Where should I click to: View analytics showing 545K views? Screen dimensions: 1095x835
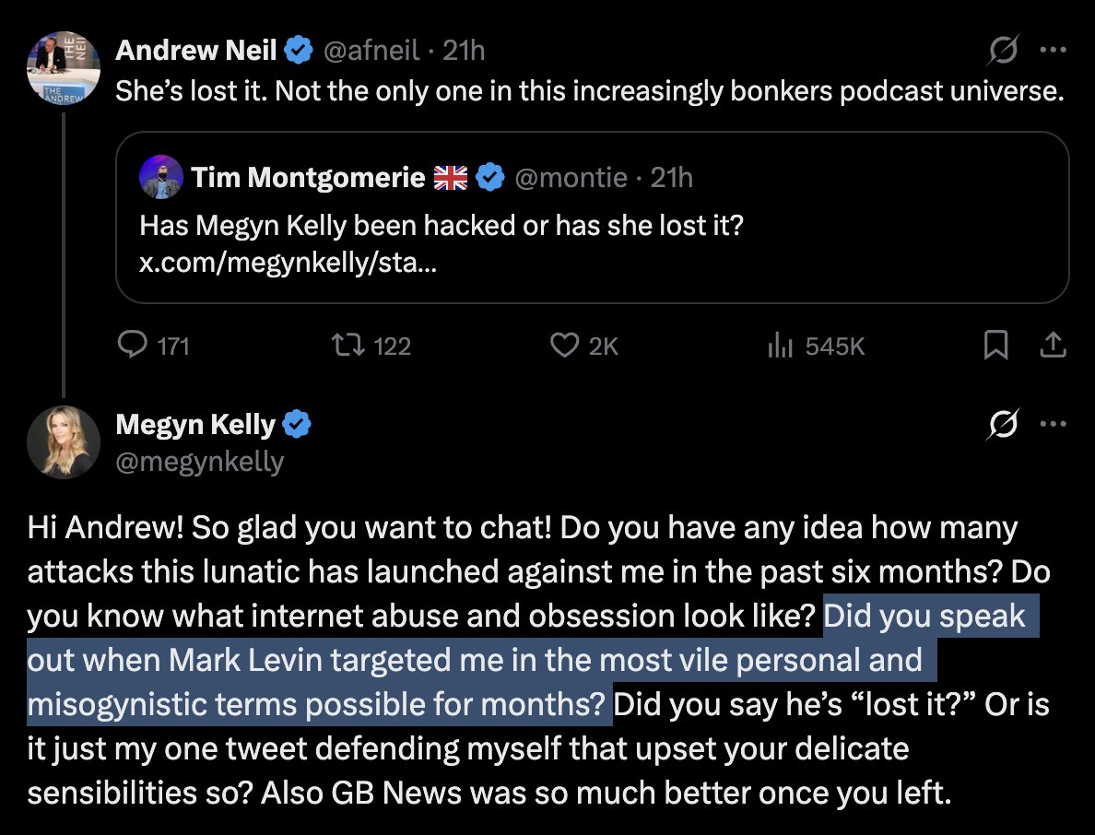(x=781, y=346)
